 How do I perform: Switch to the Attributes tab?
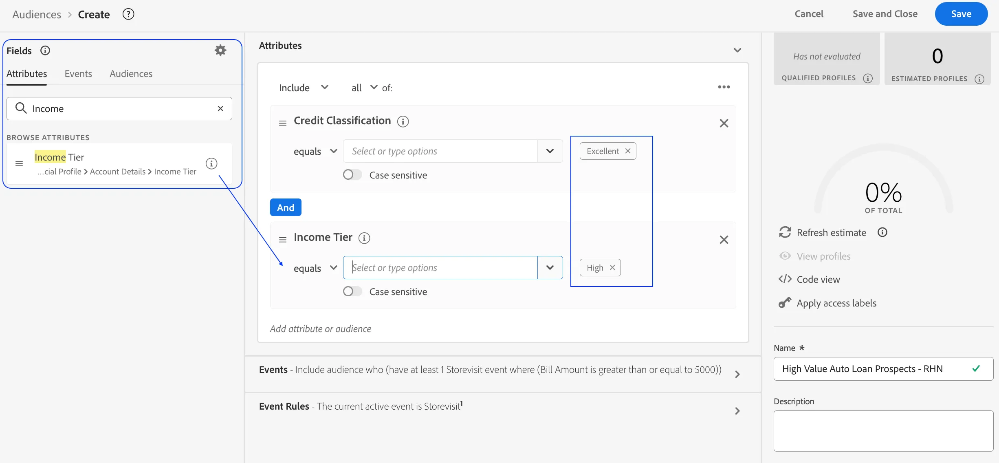pyautogui.click(x=27, y=74)
